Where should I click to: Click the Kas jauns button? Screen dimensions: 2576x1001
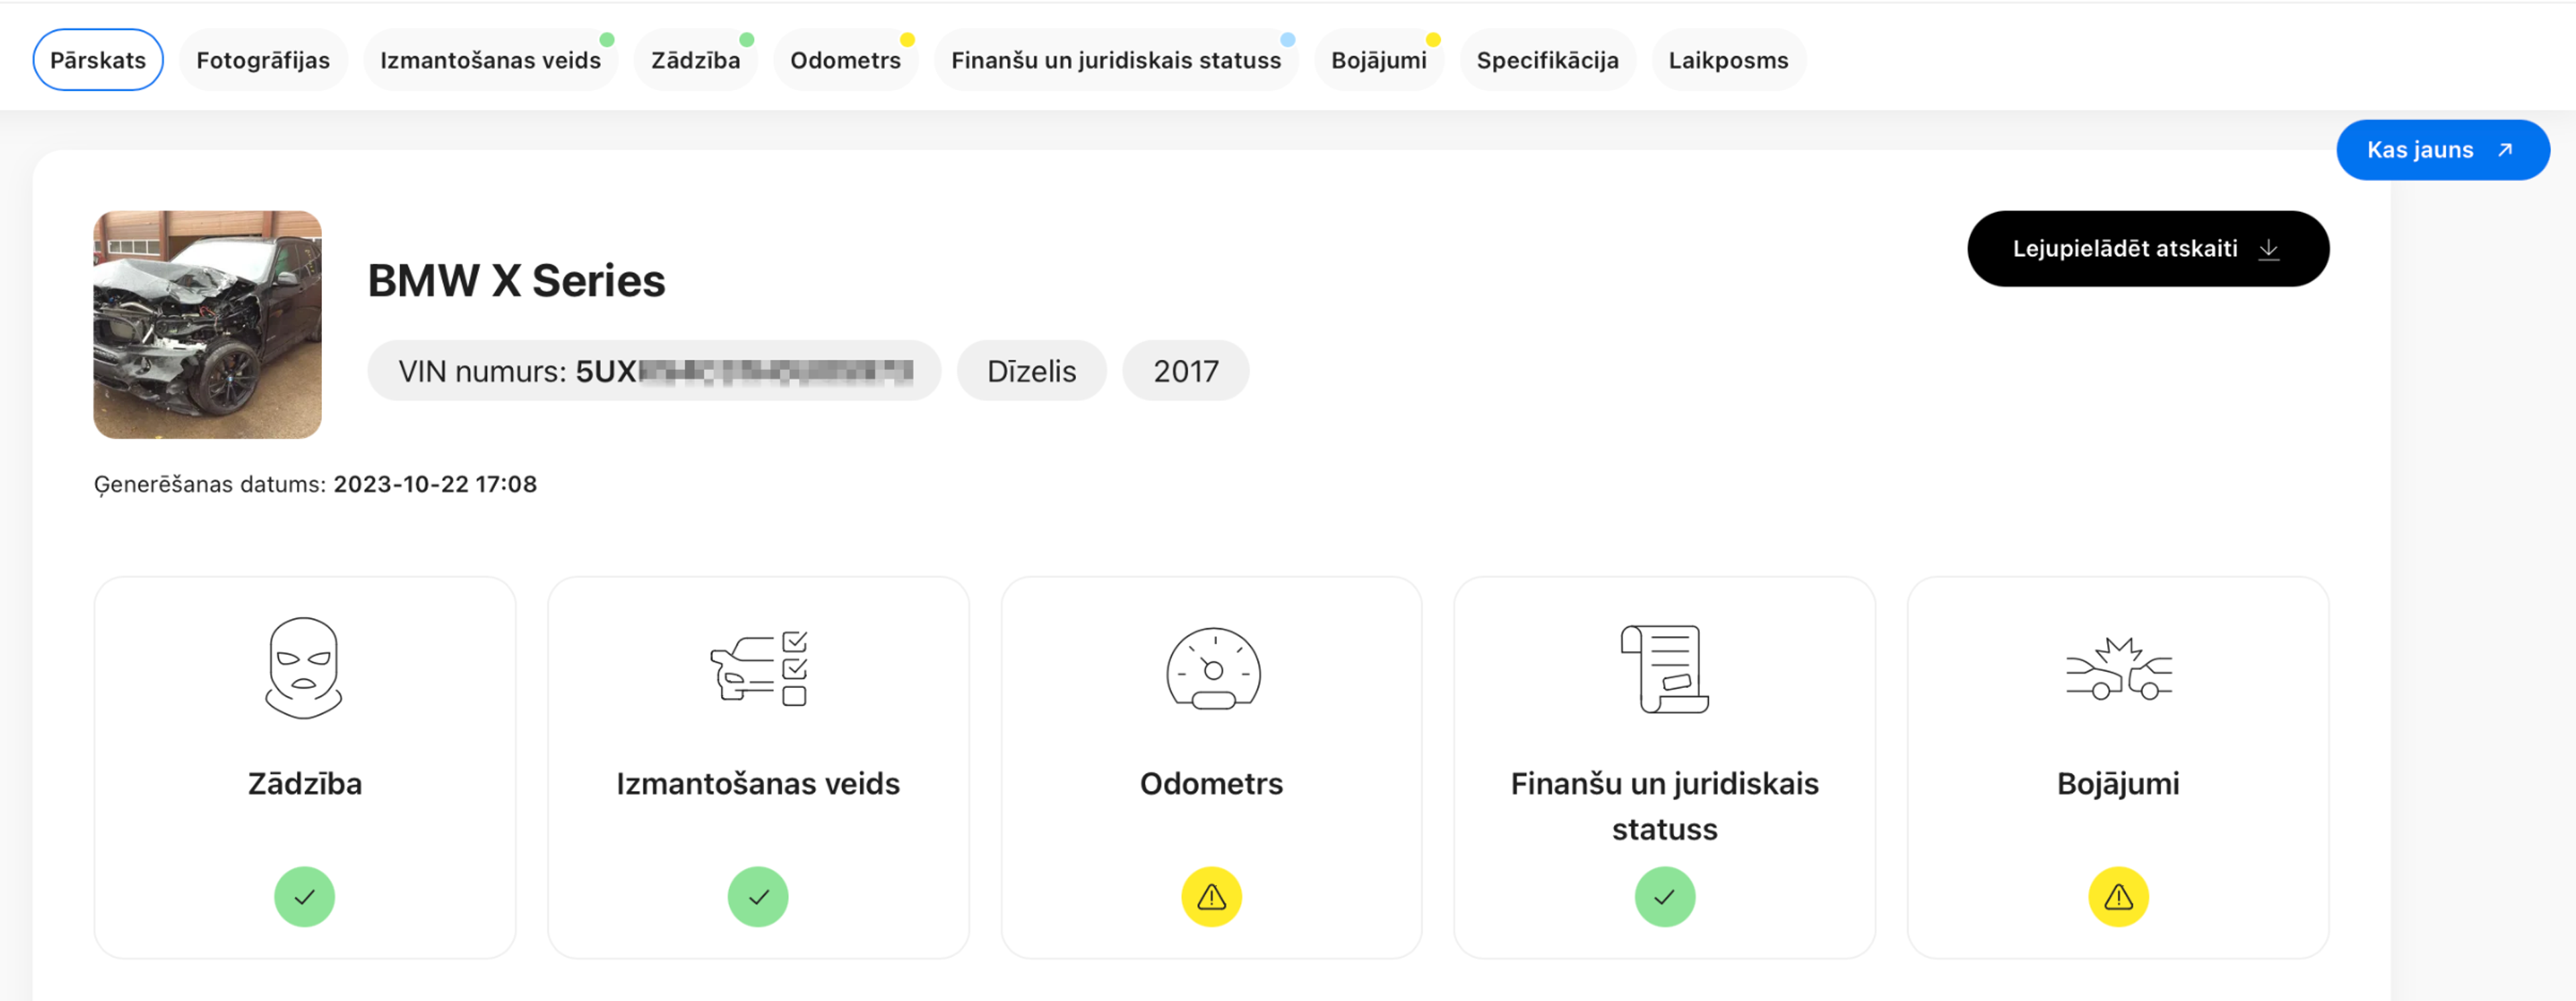point(2441,150)
